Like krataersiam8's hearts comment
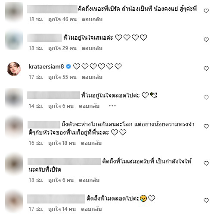Screen dimensions: 214x216 [206, 69]
